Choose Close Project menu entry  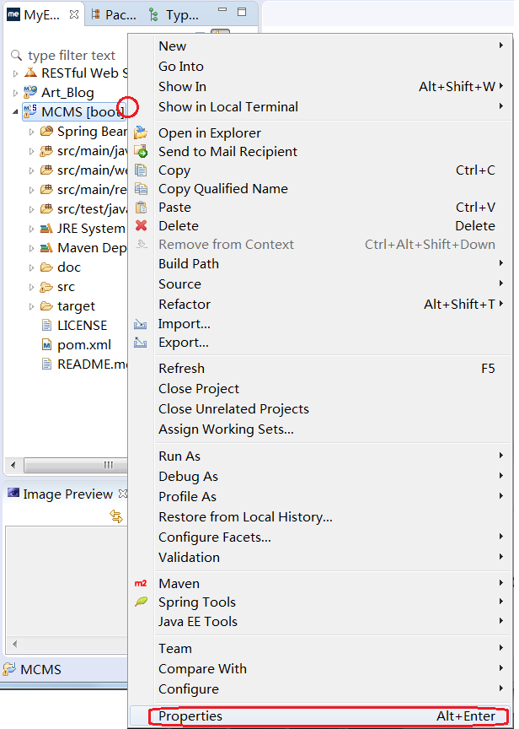(320, 389)
